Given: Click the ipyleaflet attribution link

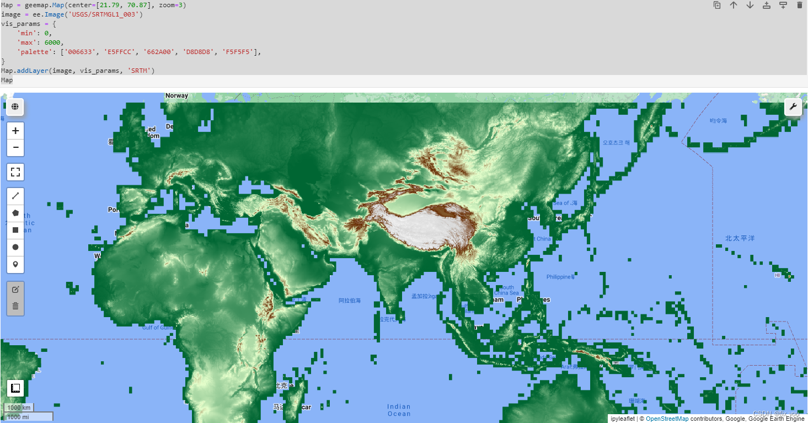Looking at the screenshot, I should pyautogui.click(x=623, y=419).
